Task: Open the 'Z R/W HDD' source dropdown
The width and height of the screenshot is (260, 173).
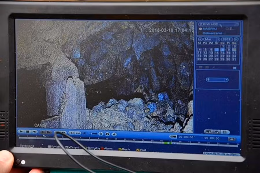Action: click(219, 24)
